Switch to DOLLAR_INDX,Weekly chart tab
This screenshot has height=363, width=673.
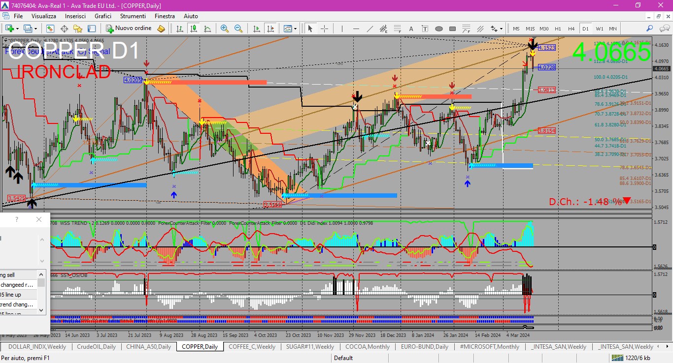pyautogui.click(x=37, y=347)
